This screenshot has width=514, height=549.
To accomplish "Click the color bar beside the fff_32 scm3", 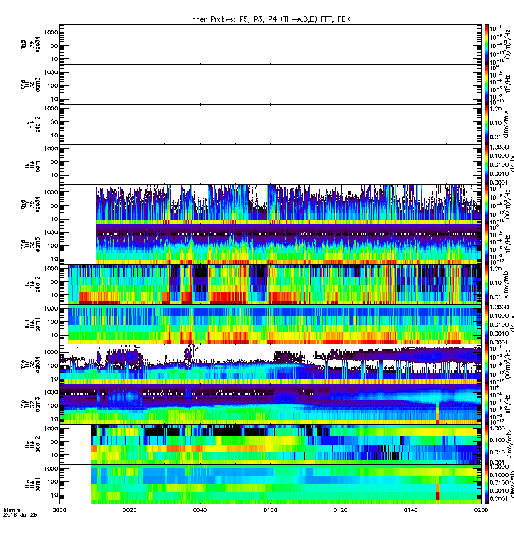I will pyautogui.click(x=487, y=404).
